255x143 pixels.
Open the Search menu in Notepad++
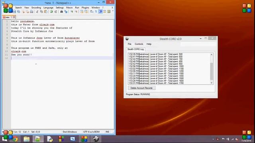click(18, 8)
